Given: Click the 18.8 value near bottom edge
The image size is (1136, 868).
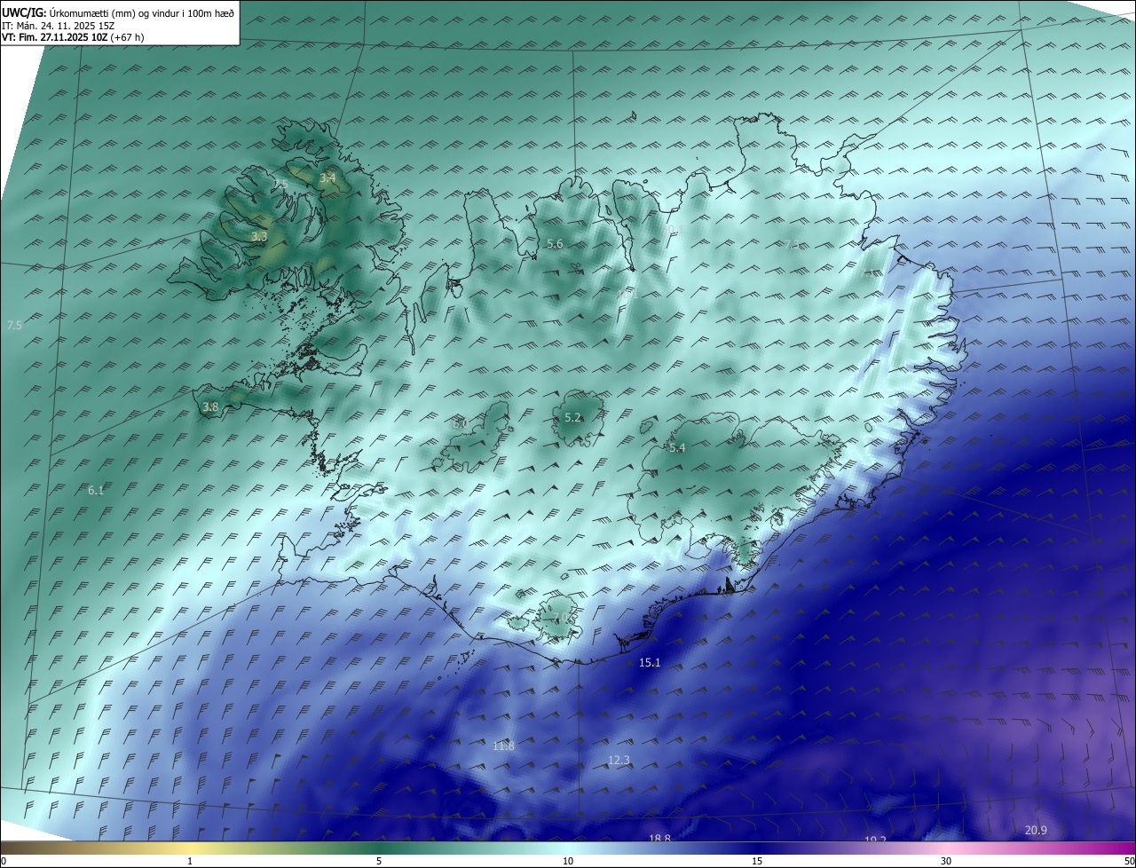Looking at the screenshot, I should (659, 838).
